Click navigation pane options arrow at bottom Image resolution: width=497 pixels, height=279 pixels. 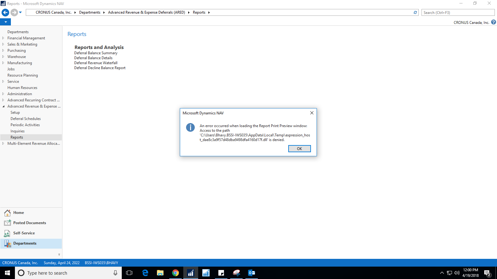click(59, 255)
